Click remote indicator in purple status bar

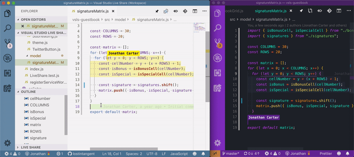pyautogui.click(x=215, y=154)
